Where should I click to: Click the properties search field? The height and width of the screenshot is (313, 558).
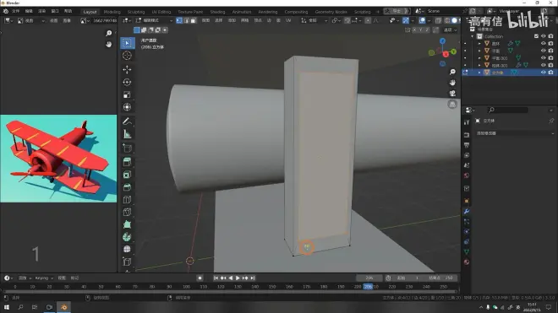pyautogui.click(x=508, y=111)
